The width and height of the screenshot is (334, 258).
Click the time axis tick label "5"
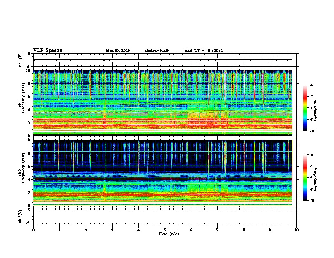click(165, 230)
